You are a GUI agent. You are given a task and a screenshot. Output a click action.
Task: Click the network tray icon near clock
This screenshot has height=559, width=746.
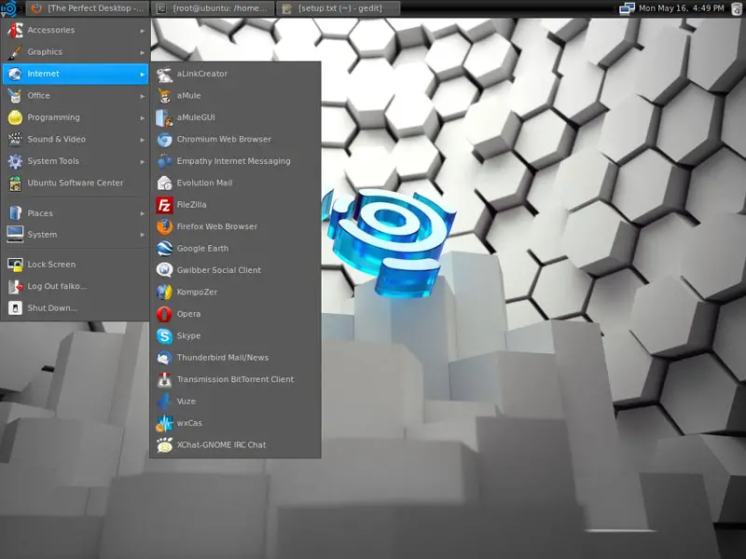pos(627,8)
